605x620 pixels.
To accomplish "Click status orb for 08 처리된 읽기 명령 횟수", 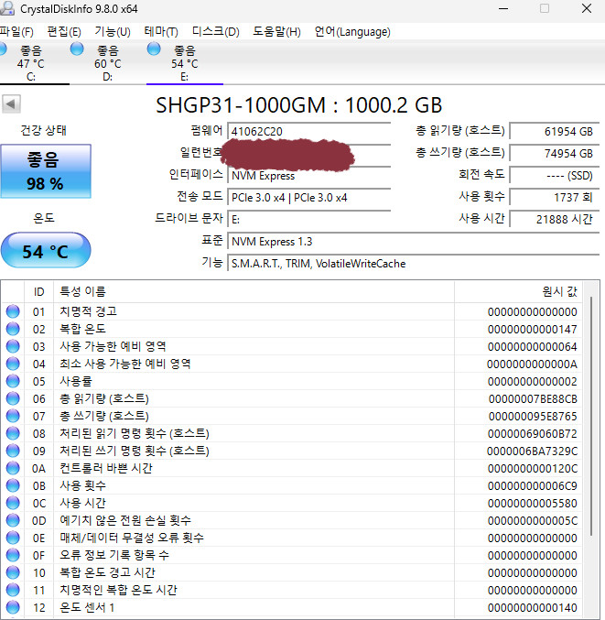I will pyautogui.click(x=13, y=433).
